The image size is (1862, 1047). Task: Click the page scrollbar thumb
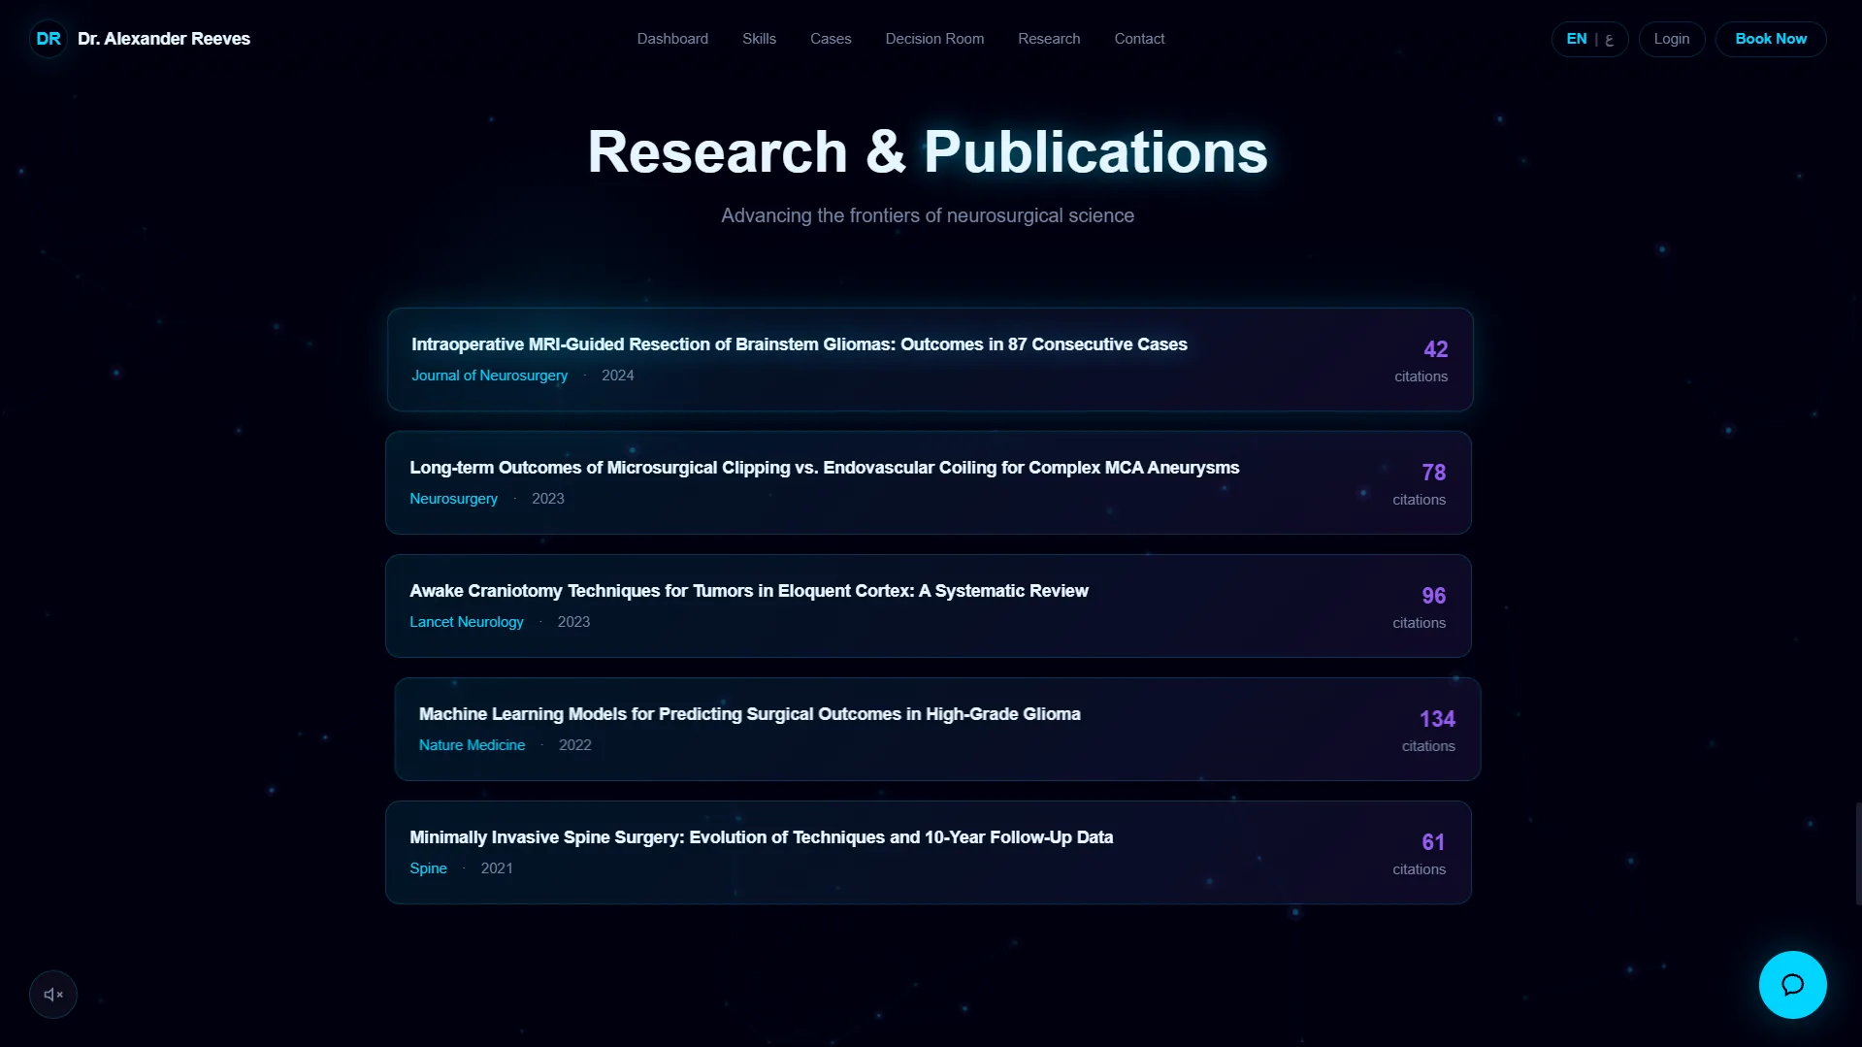1857,854
